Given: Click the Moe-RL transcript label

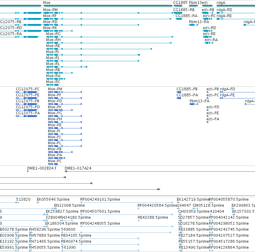Looking at the screenshot, I should pos(53,64).
